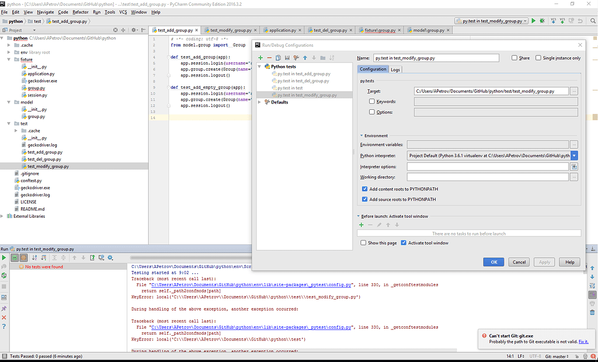Click the green plus to add new configuration

pyautogui.click(x=260, y=58)
